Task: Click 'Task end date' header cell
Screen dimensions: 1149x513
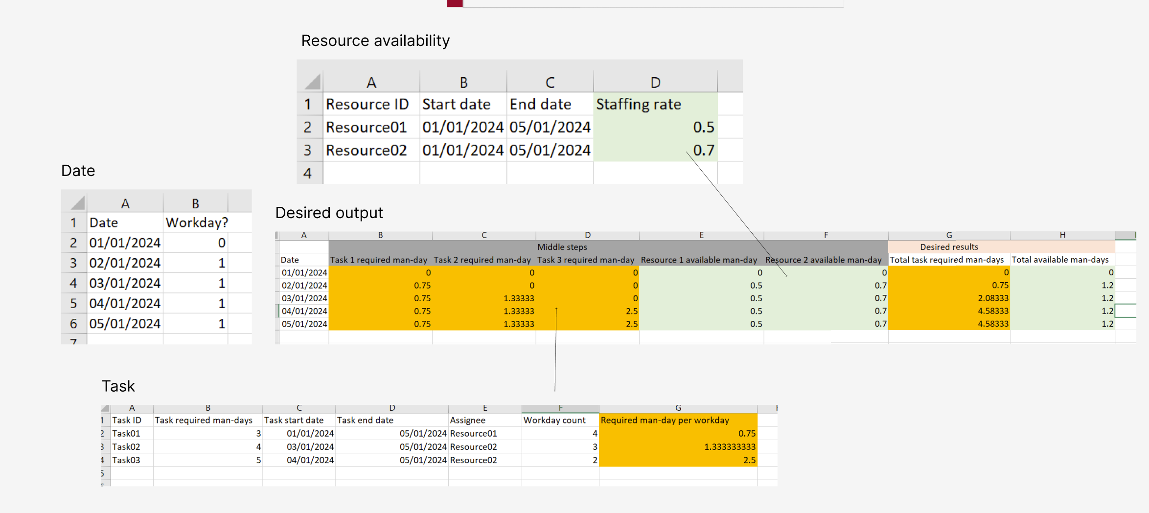Action: pos(392,420)
